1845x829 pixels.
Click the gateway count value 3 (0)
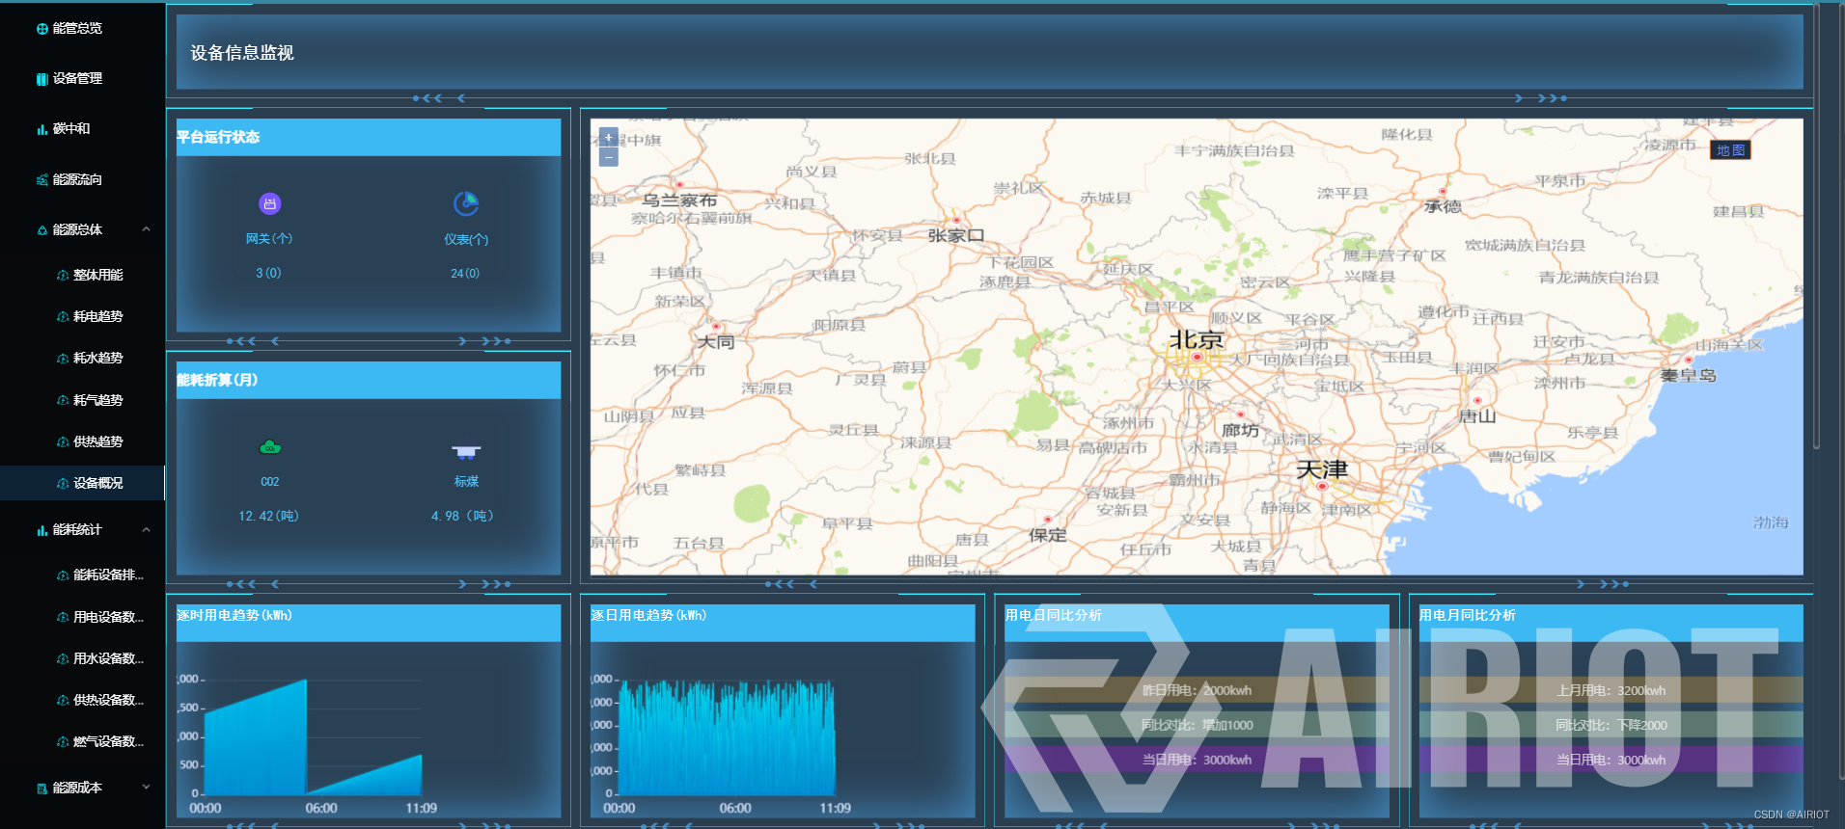[x=268, y=274]
